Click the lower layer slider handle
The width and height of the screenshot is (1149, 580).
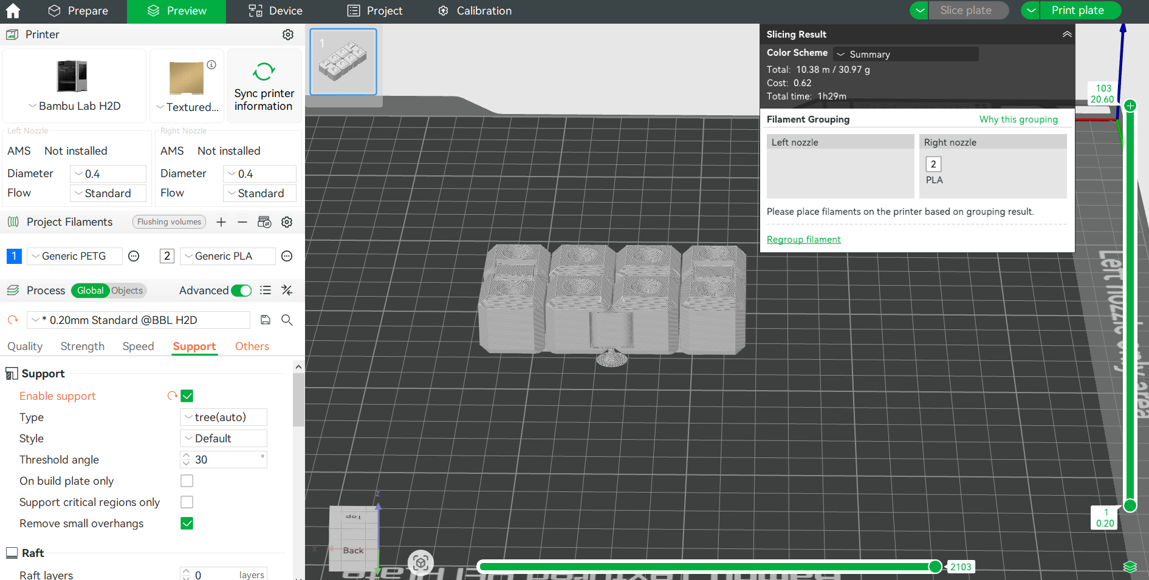pos(1130,505)
